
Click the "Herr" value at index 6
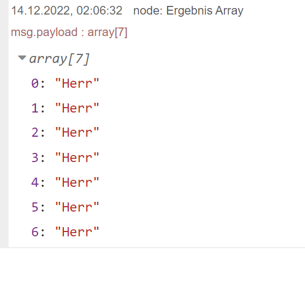pyautogui.click(x=77, y=232)
